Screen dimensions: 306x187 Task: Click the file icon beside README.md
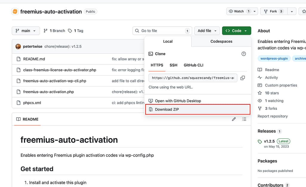pos(19,59)
